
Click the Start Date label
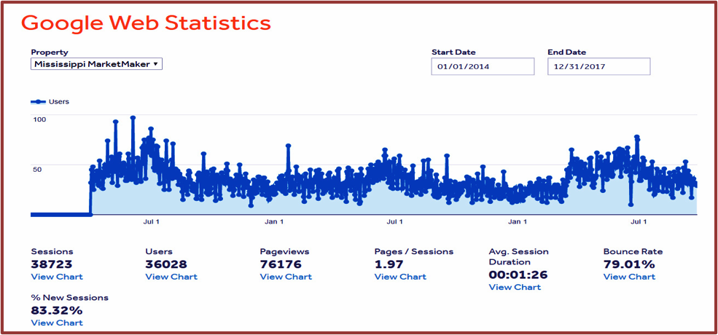coord(453,52)
